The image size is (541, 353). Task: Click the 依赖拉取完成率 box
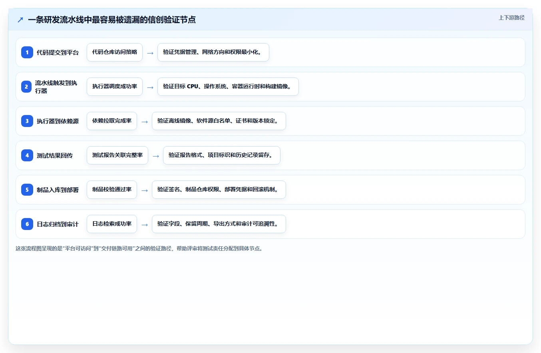[112, 121]
